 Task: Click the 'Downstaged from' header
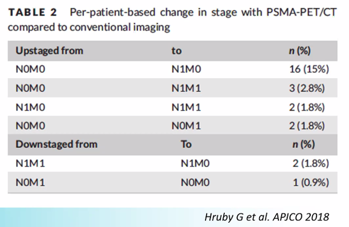pyautogui.click(x=57, y=144)
